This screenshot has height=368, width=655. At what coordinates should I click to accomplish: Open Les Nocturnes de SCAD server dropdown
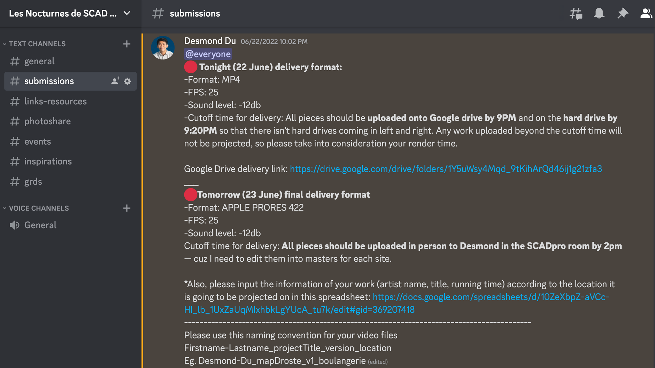(x=70, y=14)
